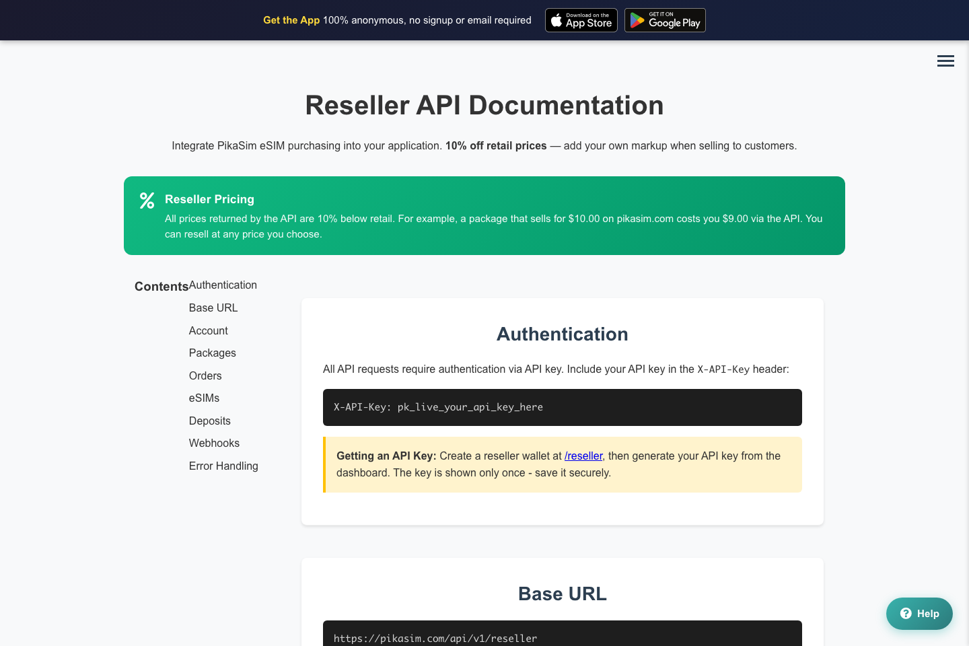Jump to the Error Handling section
The width and height of the screenshot is (969, 646).
coord(223,466)
